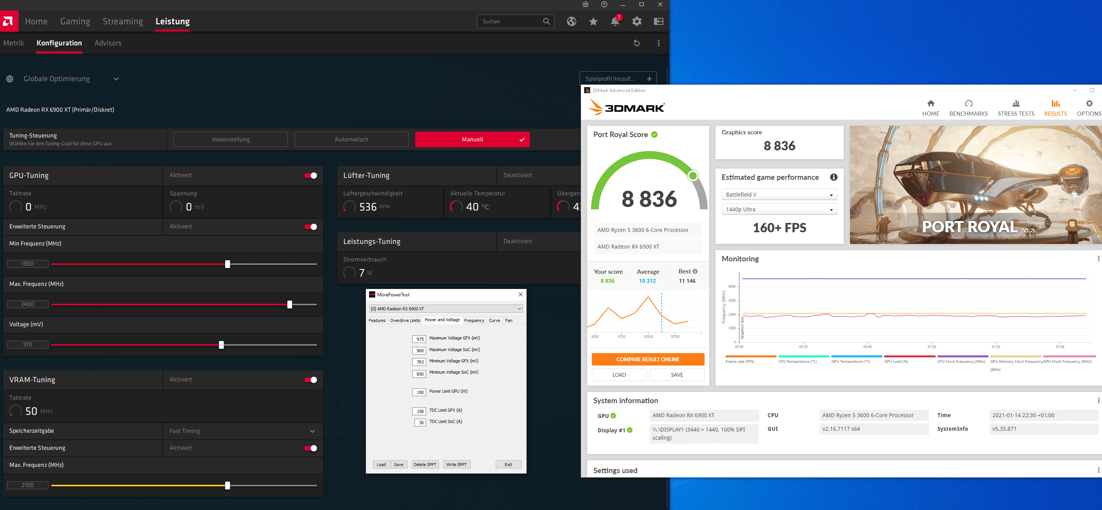The image size is (1102, 510).
Task: Open Battlefield V game dropdown
Action: click(779, 195)
